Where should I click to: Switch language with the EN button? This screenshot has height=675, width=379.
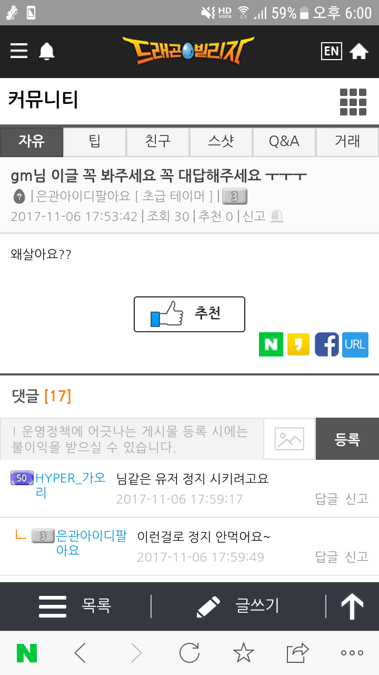pos(332,51)
